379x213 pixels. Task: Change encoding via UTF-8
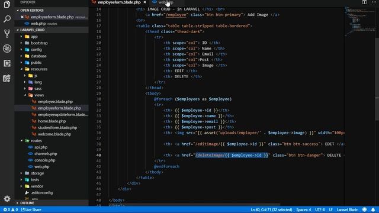(x=320, y=209)
